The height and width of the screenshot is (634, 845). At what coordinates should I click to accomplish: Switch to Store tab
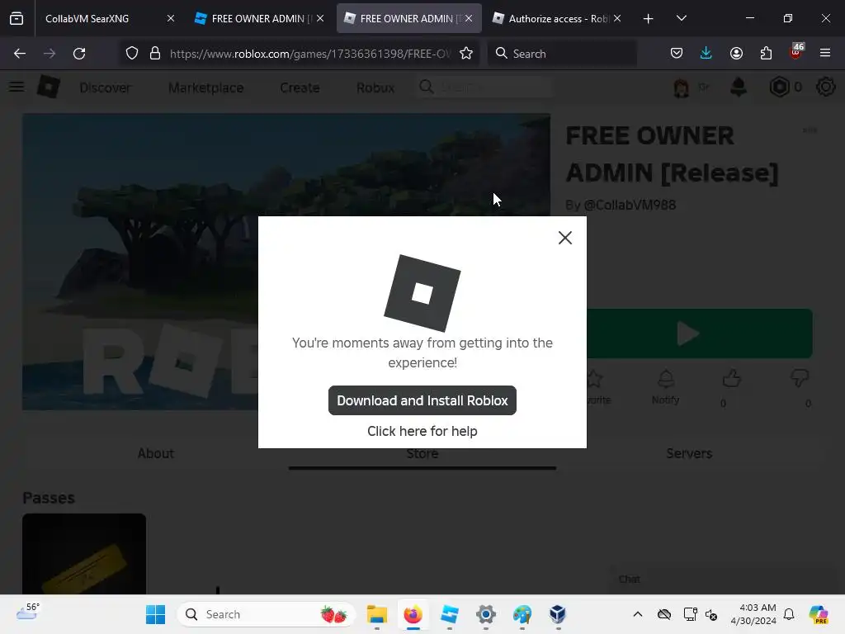tap(422, 454)
